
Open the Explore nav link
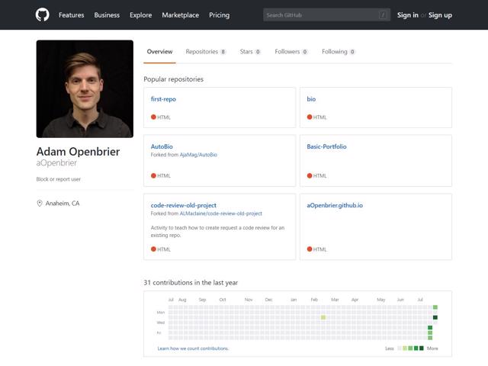click(140, 15)
